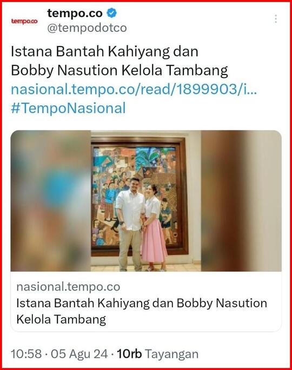Open the nasional.tempo.co/read/1899903 link
This screenshot has height=370, width=292.
134,90
